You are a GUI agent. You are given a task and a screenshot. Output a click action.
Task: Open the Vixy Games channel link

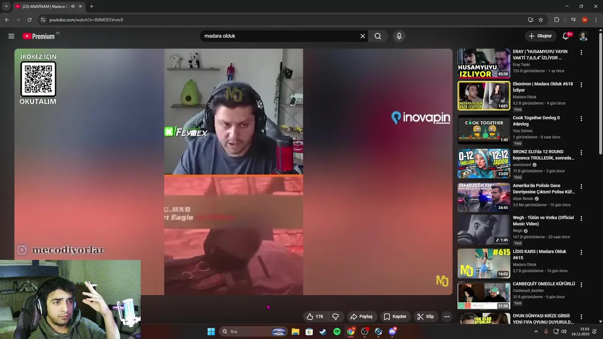pos(522,131)
